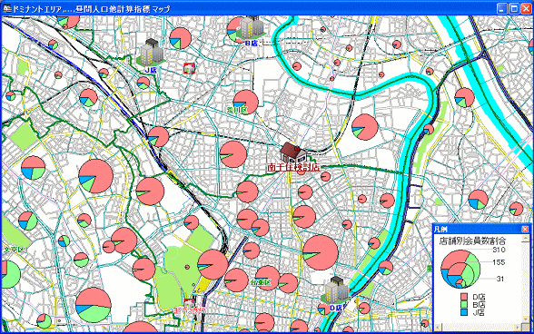Click the 台東区 ward label

click(x=260, y=282)
